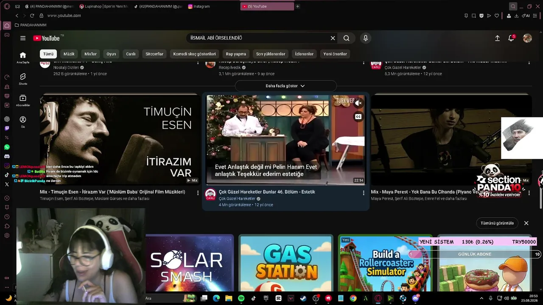
Task: Open Discord in the Opera sidebar
Action: 7,156
